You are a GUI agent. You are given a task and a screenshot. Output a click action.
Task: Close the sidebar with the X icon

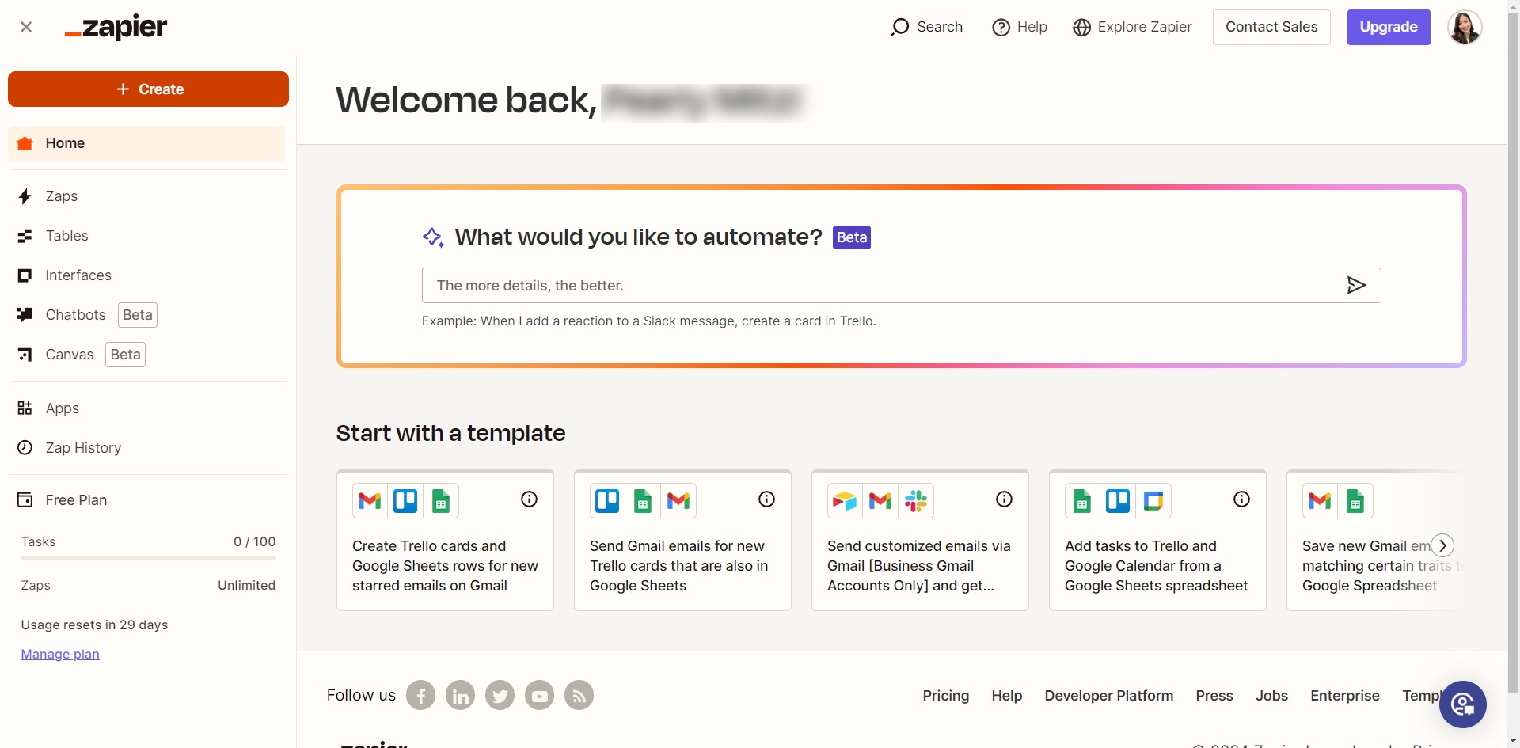(x=26, y=27)
